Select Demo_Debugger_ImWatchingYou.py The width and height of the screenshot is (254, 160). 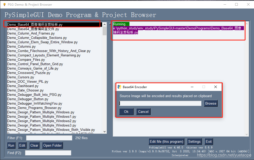point(55,103)
